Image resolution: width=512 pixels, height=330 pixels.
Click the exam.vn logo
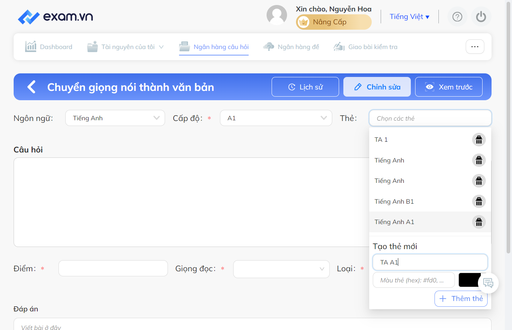point(56,16)
